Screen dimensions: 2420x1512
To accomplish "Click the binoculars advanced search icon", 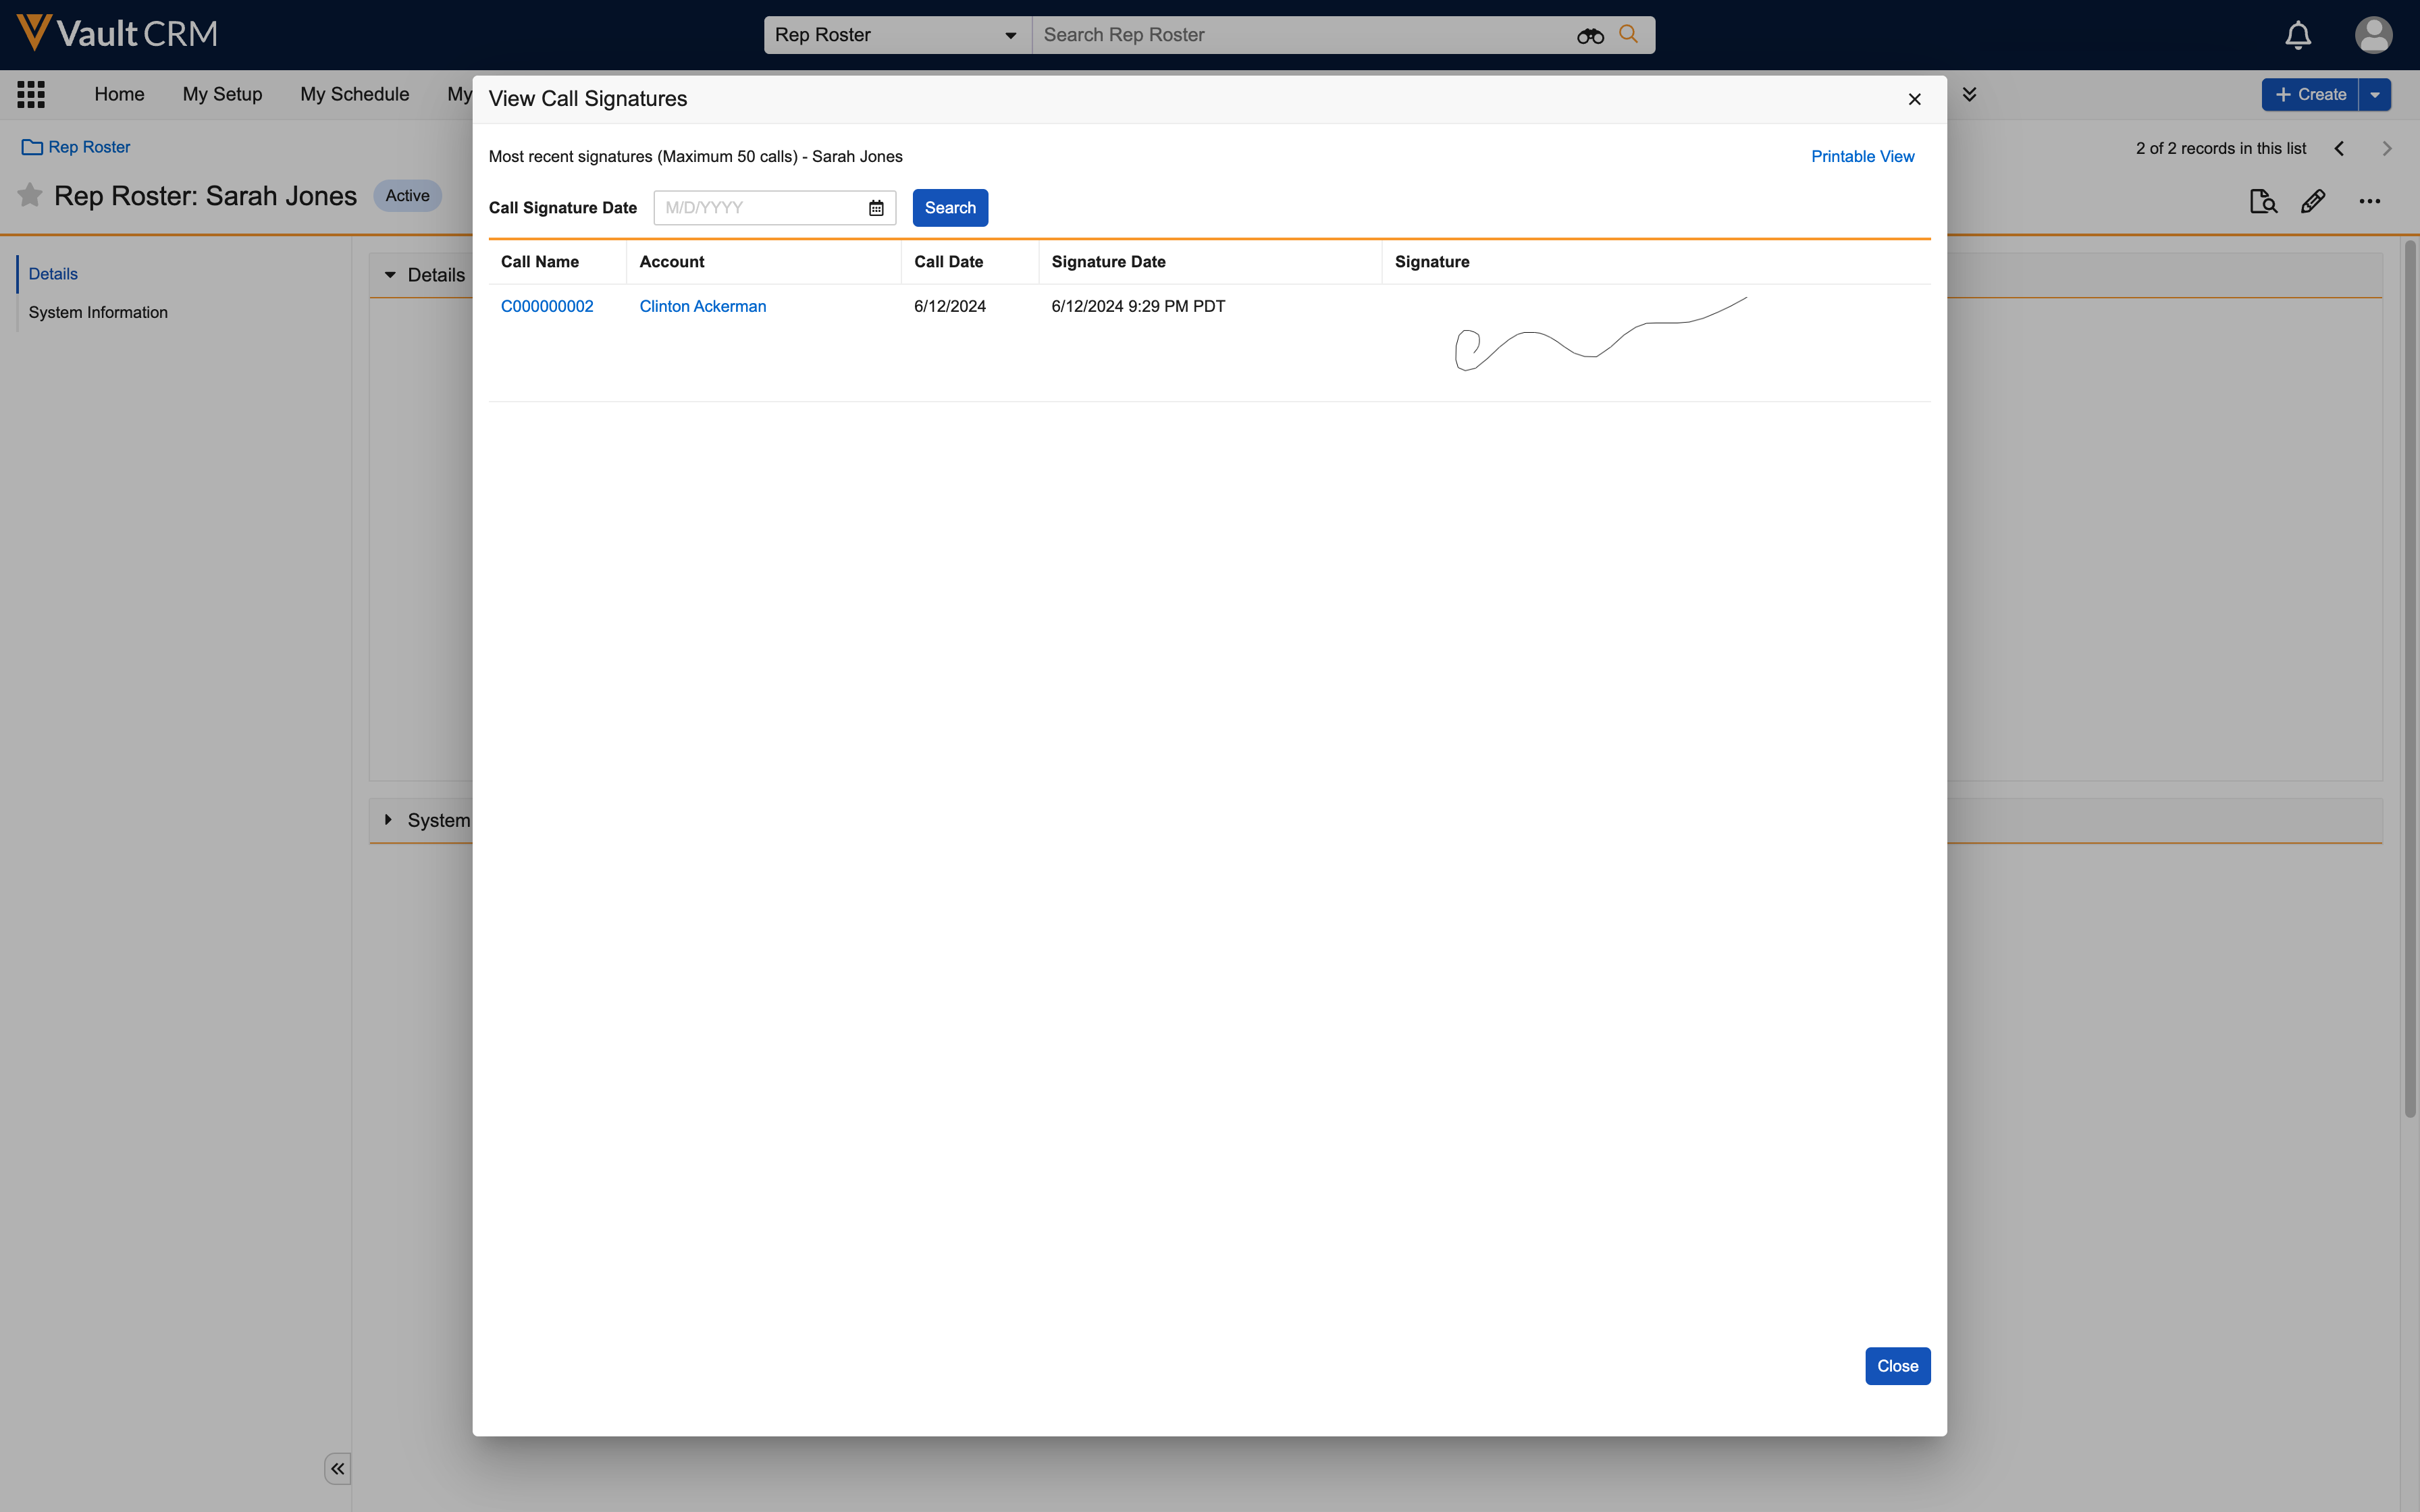I will coord(1590,36).
